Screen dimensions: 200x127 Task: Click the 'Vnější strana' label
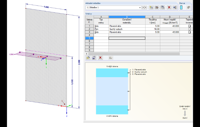pos(112,66)
